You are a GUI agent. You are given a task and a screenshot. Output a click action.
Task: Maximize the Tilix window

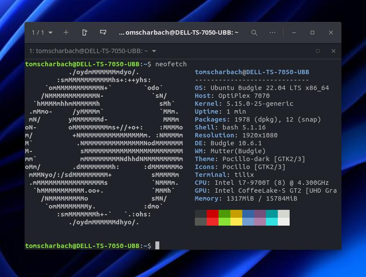point(312,32)
